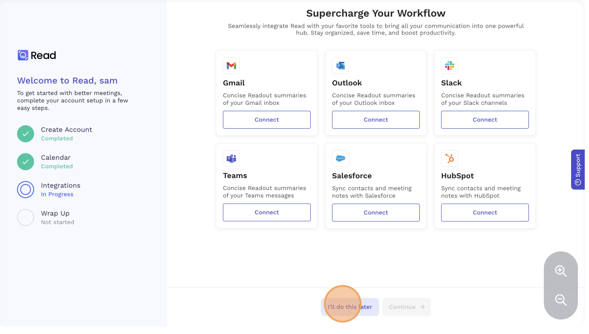
Task: Open the Support side tab
Action: click(578, 170)
